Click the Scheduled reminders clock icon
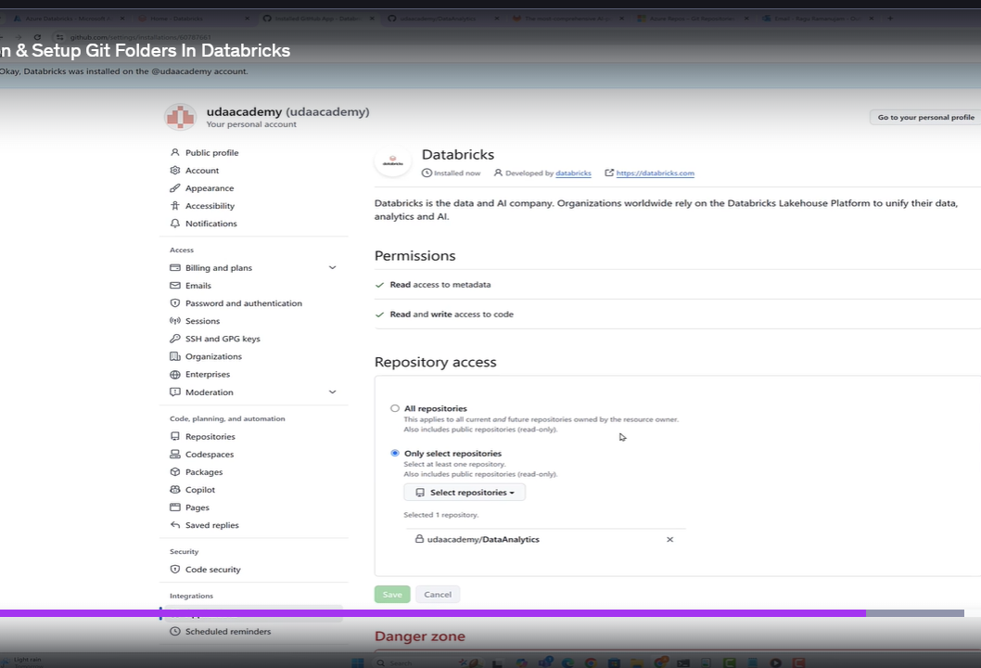Screen dimensions: 981x668 [x=175, y=632]
